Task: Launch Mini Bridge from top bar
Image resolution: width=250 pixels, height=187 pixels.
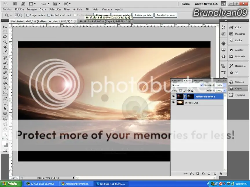Action: pos(23,4)
